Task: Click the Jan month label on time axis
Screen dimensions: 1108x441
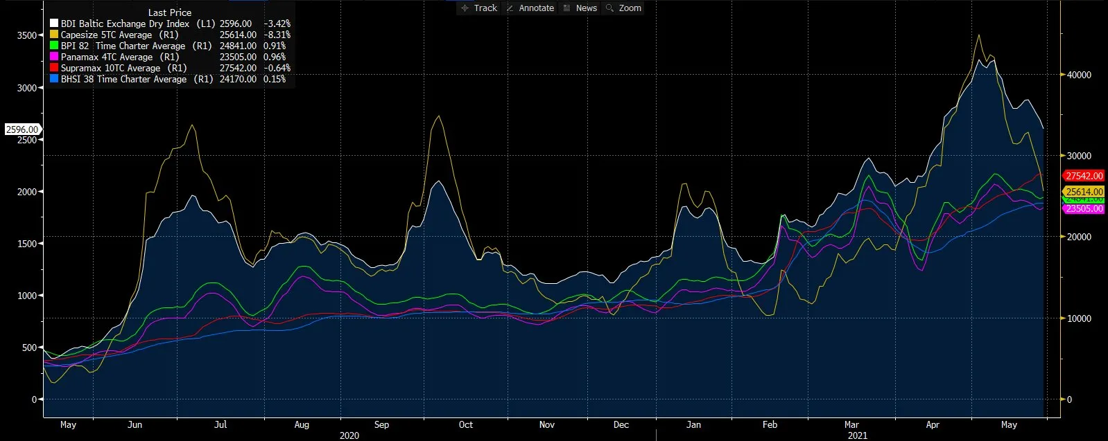Action: 693,424
